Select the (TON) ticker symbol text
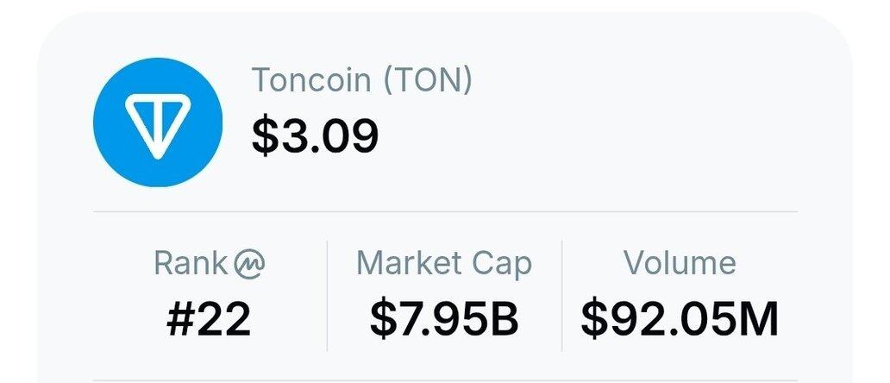 [428, 79]
